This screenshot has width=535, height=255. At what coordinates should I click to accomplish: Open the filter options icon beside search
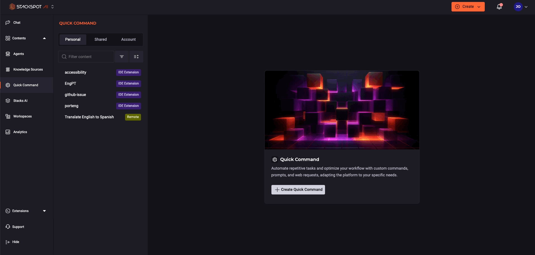click(x=121, y=56)
